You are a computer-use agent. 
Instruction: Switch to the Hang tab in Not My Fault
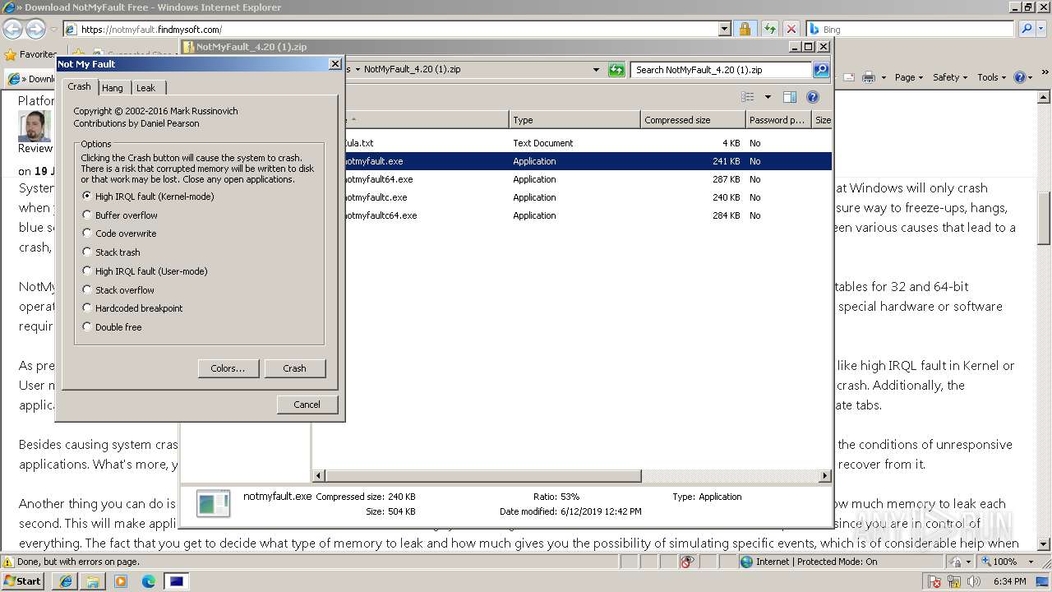click(113, 88)
